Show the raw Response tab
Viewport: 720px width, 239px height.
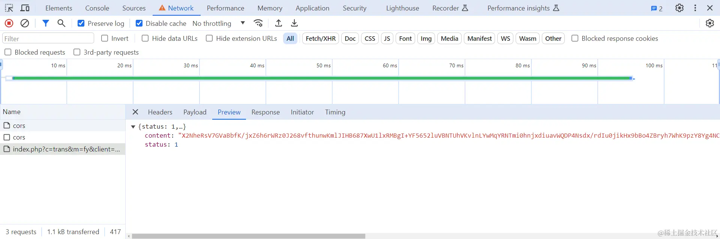pos(265,112)
